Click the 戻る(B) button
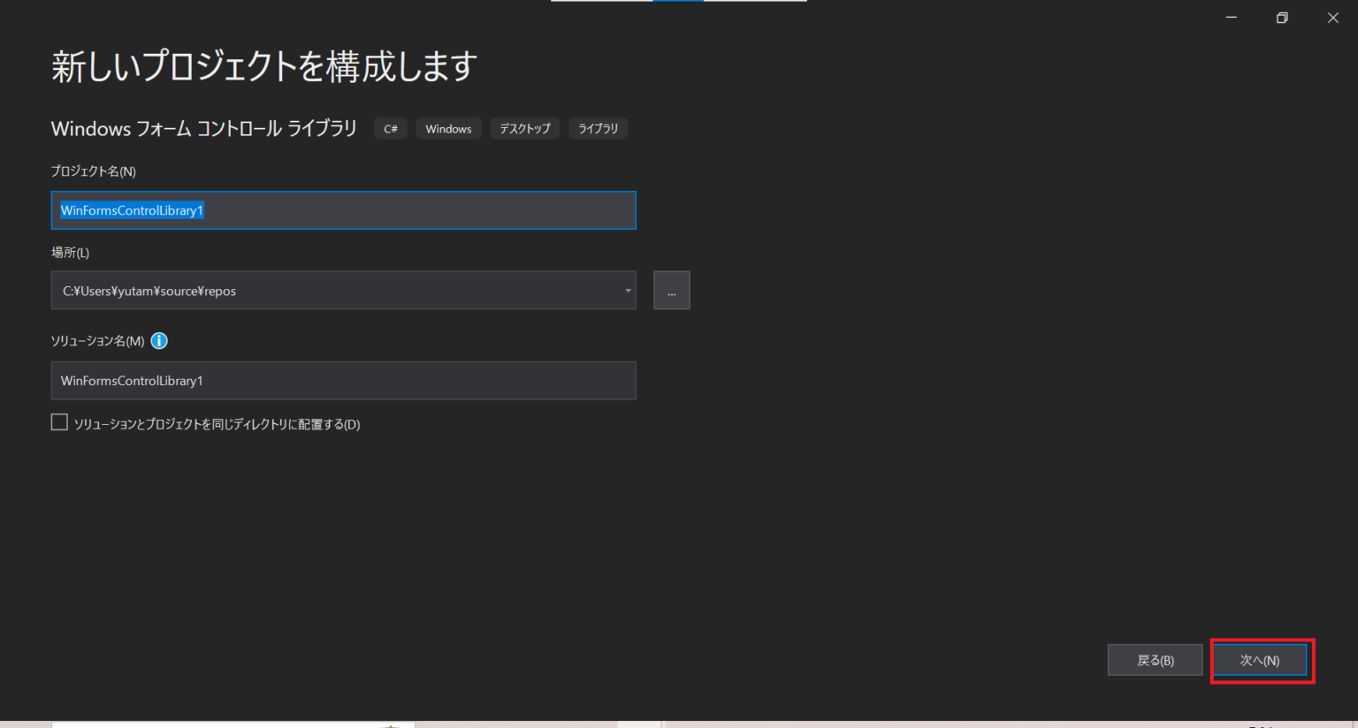This screenshot has height=728, width=1358. (1155, 660)
